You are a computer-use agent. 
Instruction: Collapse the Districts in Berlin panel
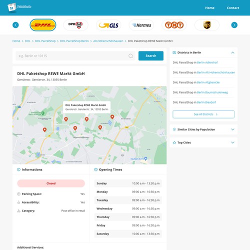pos(232,52)
